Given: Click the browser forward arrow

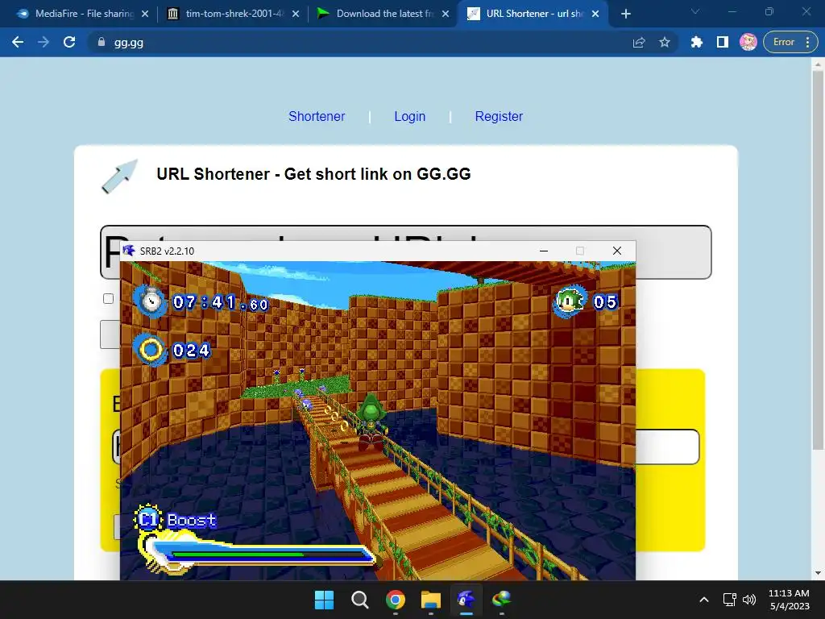Looking at the screenshot, I should (44, 42).
